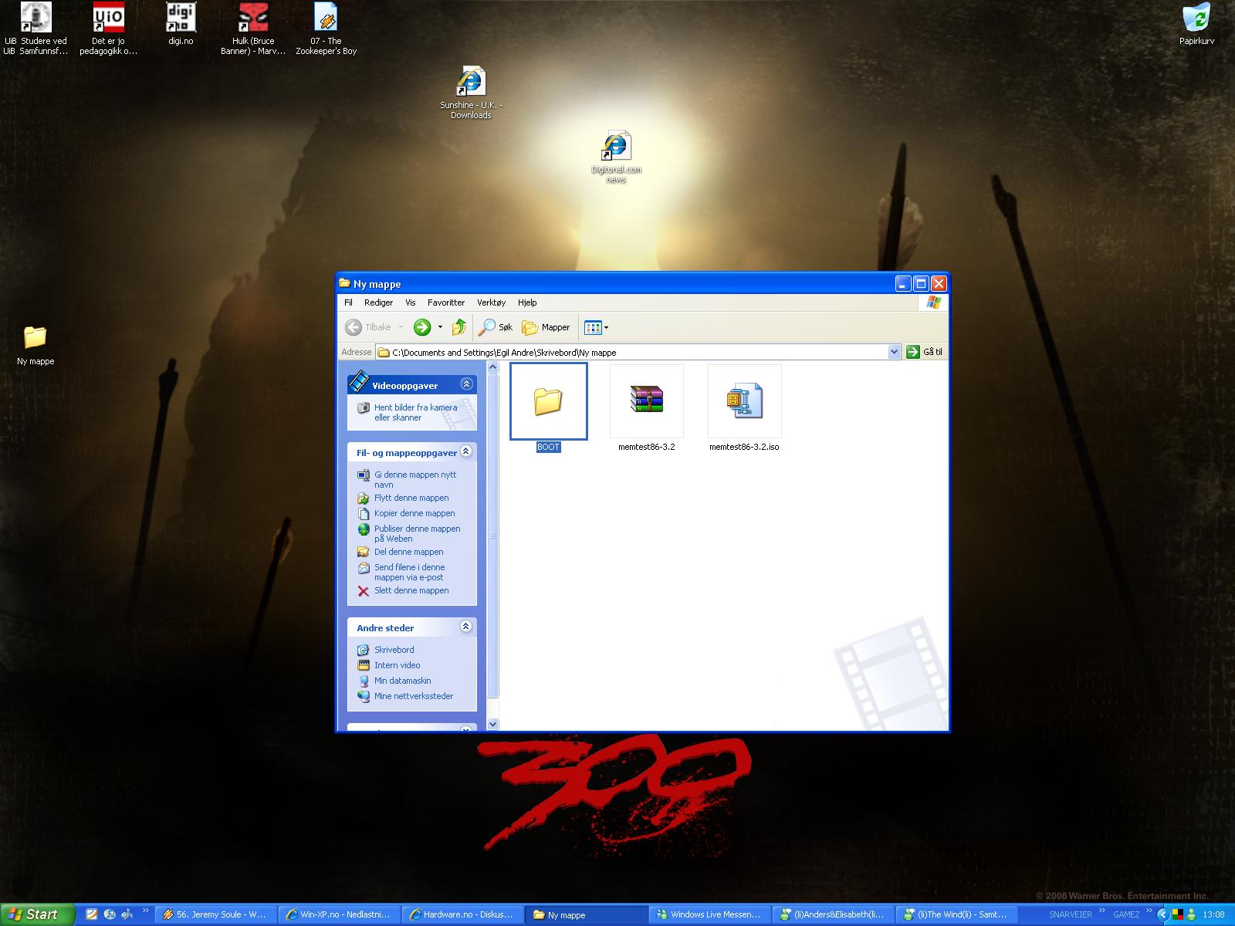Click the Back (Tilbake) arrow icon
The image size is (1235, 926).
click(354, 327)
